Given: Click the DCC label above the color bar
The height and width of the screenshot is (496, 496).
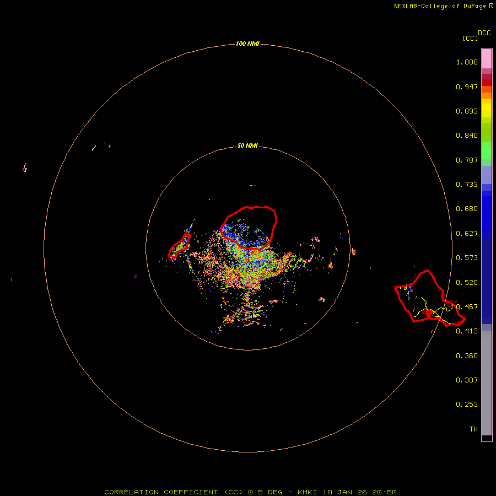Looking at the screenshot, I should coord(484,33).
